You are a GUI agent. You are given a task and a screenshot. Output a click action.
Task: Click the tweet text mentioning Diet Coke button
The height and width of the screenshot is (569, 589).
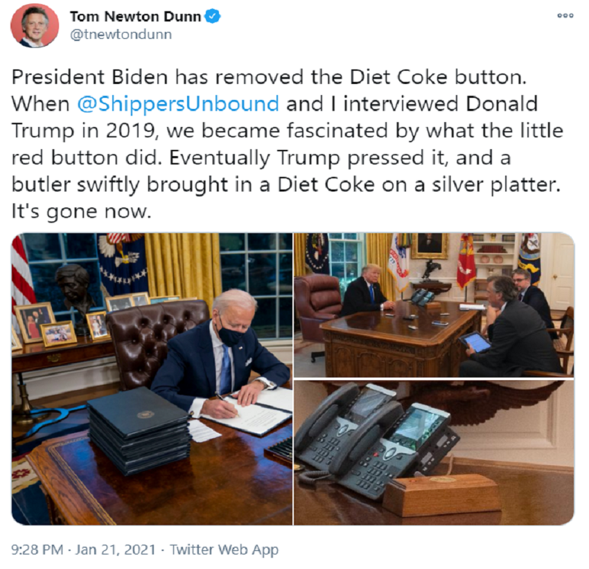coord(287,144)
